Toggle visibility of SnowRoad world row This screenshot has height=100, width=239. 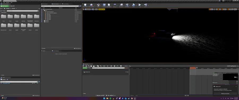pyautogui.click(x=42, y=9)
